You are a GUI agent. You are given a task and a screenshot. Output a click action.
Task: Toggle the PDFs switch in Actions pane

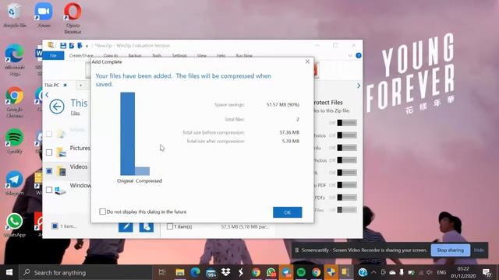(x=347, y=198)
